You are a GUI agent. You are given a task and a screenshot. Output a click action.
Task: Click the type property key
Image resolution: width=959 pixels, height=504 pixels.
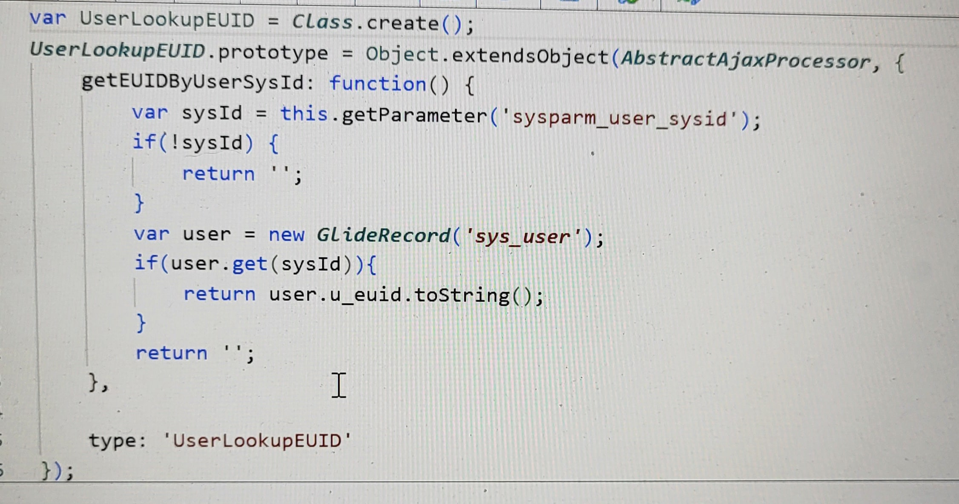pos(113,441)
